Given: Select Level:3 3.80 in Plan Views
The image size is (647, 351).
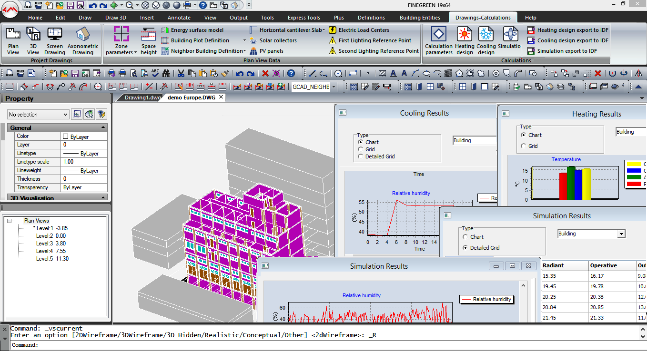Looking at the screenshot, I should [x=51, y=244].
